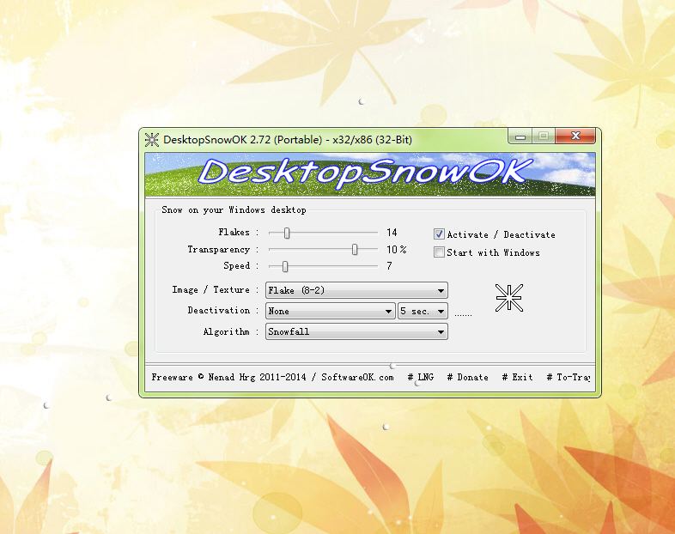Open the 5 sec. duration dropdown

click(x=423, y=311)
